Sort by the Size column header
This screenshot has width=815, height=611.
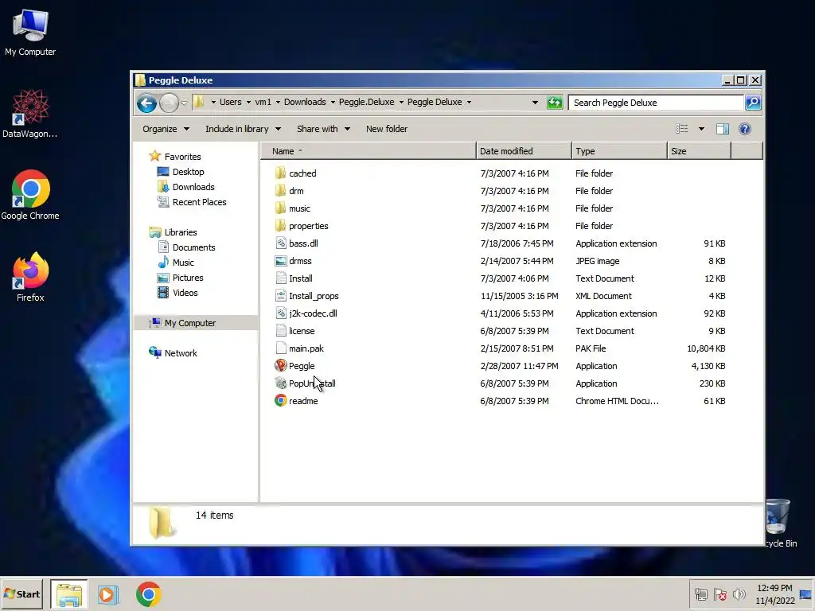coord(699,151)
